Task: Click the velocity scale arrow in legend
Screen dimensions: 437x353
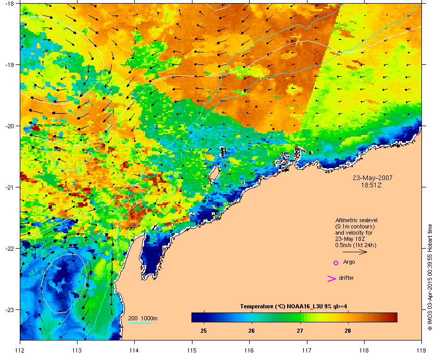Action: click(x=355, y=252)
